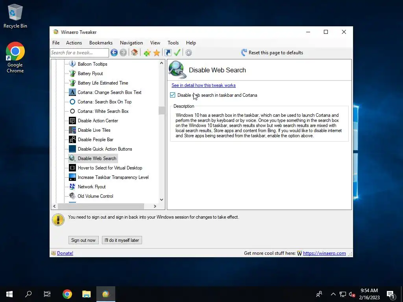The image size is (403, 302).
Task: Open File Explorer from the taskbar
Action: coord(86,294)
